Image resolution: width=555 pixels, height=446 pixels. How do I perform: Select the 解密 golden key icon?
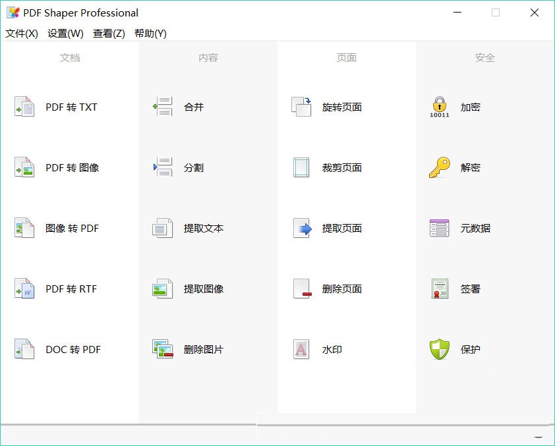pyautogui.click(x=439, y=167)
